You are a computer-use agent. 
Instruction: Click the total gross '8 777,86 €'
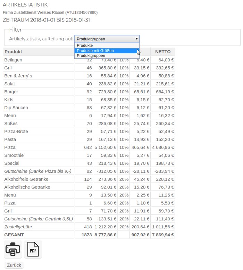click(x=106, y=235)
